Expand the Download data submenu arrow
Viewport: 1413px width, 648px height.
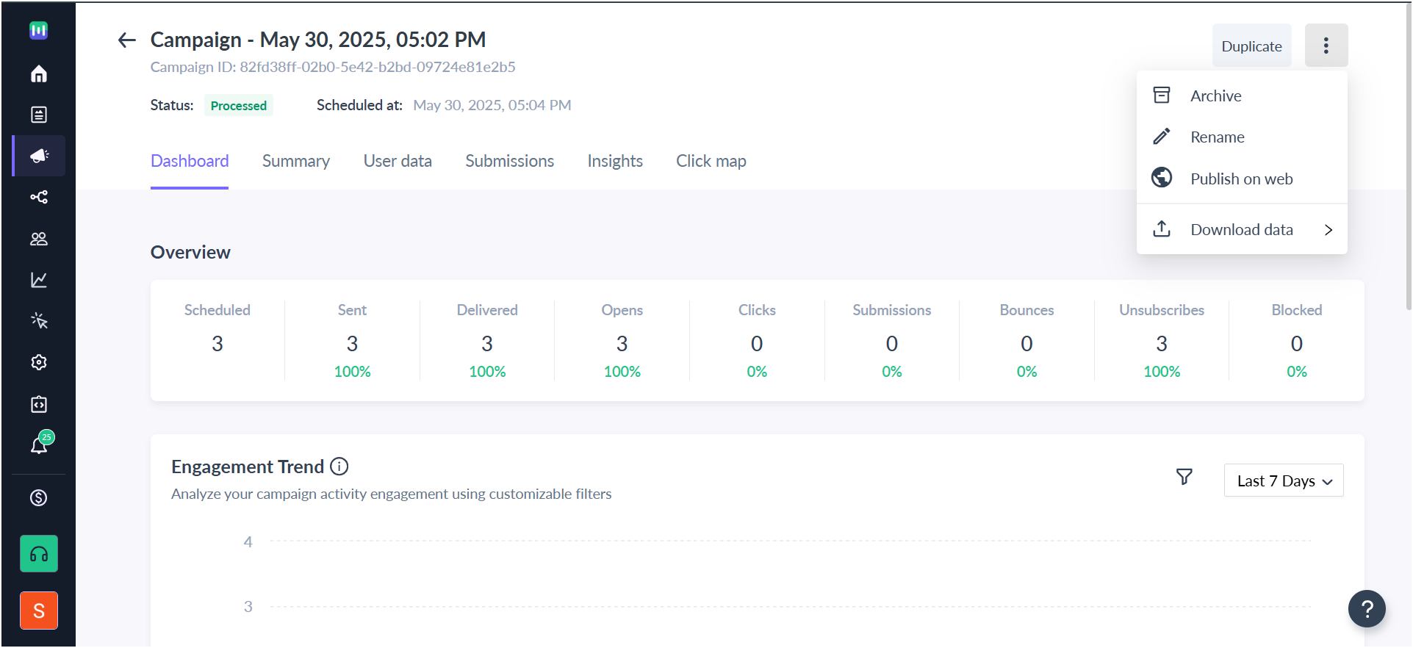1328,230
